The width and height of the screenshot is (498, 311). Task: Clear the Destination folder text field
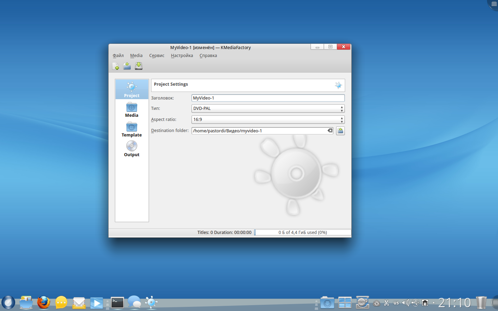(330, 131)
